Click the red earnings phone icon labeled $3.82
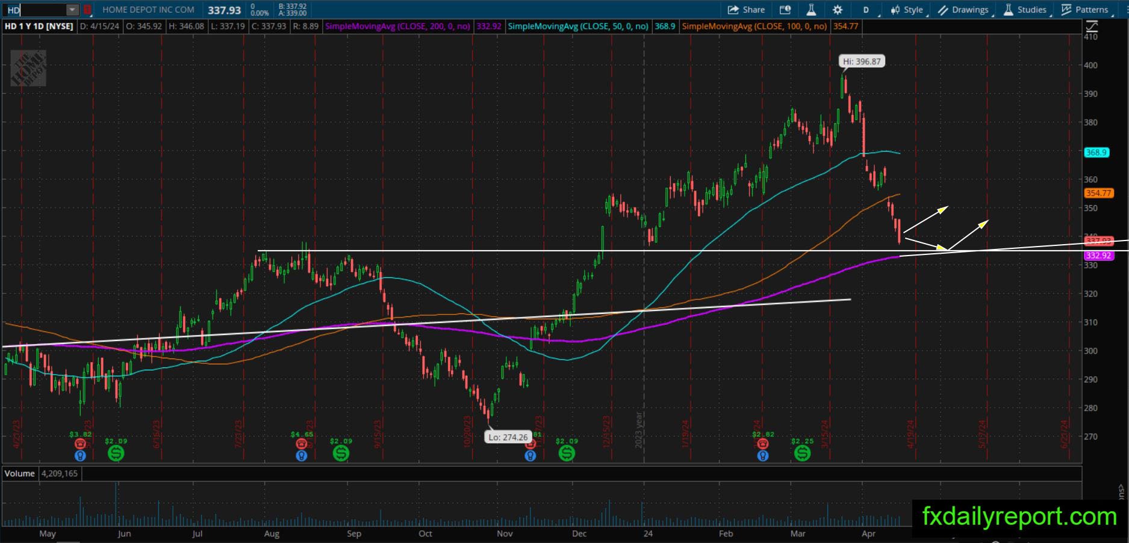 pyautogui.click(x=80, y=444)
